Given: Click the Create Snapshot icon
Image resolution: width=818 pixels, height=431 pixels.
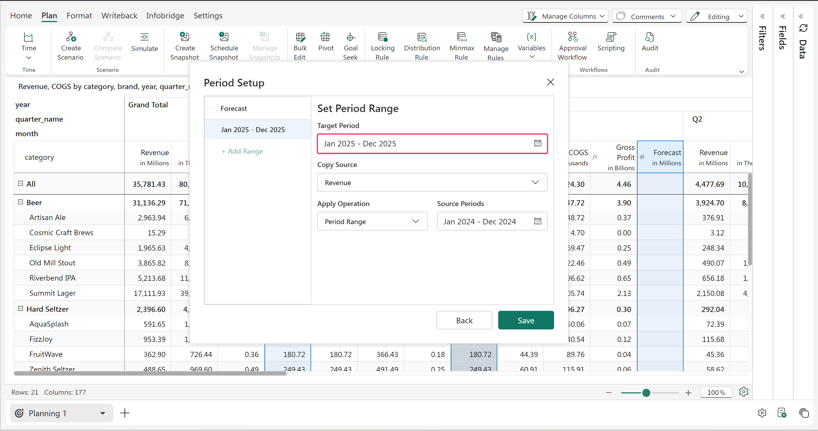Looking at the screenshot, I should (184, 37).
